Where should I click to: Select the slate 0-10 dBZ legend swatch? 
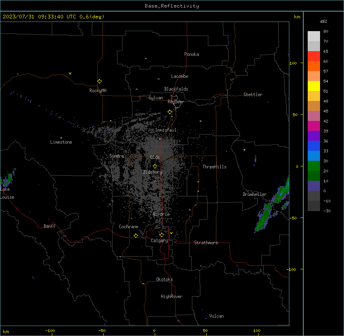click(314, 186)
